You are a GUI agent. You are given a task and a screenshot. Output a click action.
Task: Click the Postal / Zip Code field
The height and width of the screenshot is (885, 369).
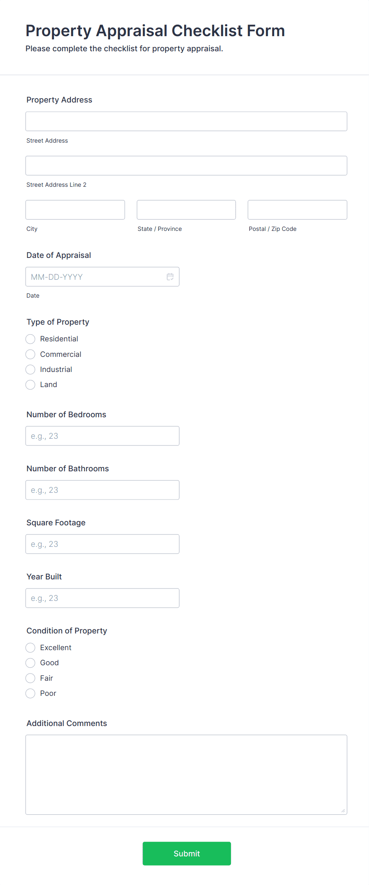297,209
